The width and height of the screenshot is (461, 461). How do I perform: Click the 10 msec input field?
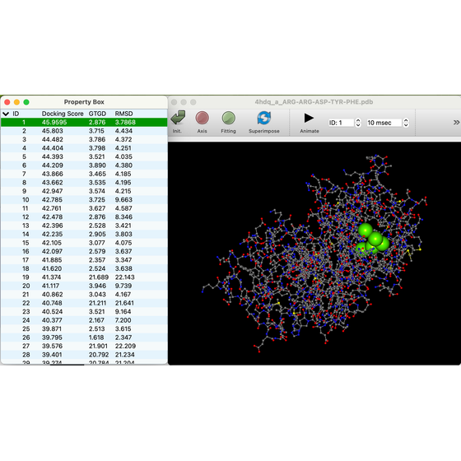[384, 123]
